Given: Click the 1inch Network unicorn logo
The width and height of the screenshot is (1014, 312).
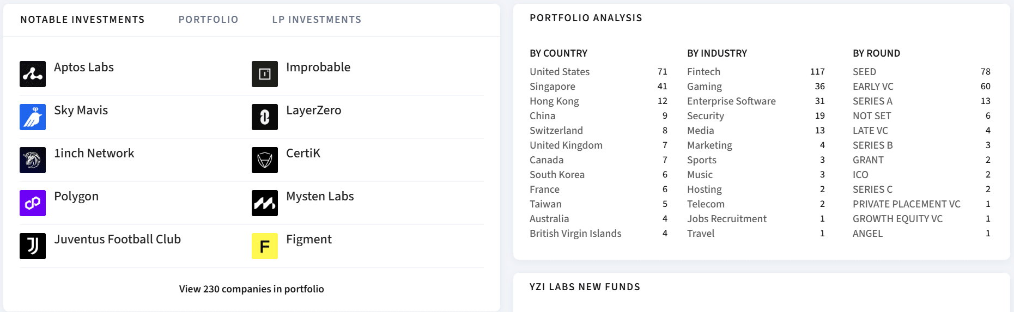Looking at the screenshot, I should pyautogui.click(x=33, y=160).
